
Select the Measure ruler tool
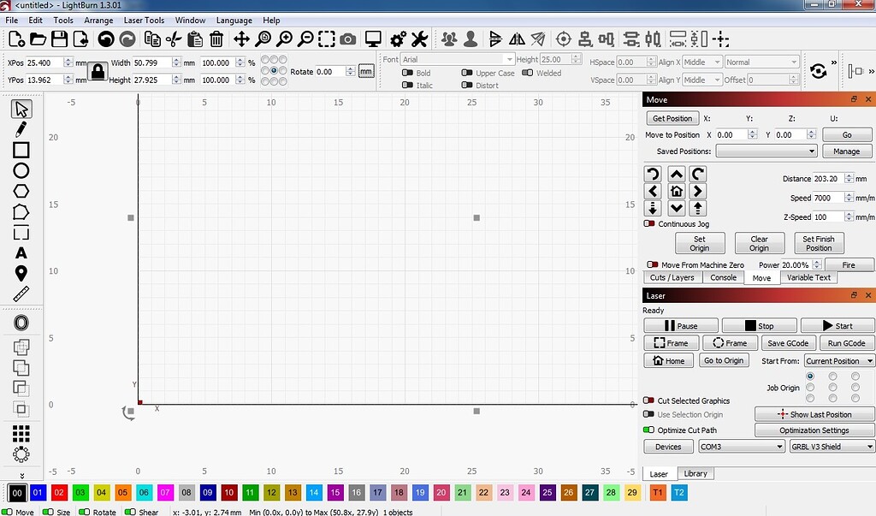click(x=21, y=294)
